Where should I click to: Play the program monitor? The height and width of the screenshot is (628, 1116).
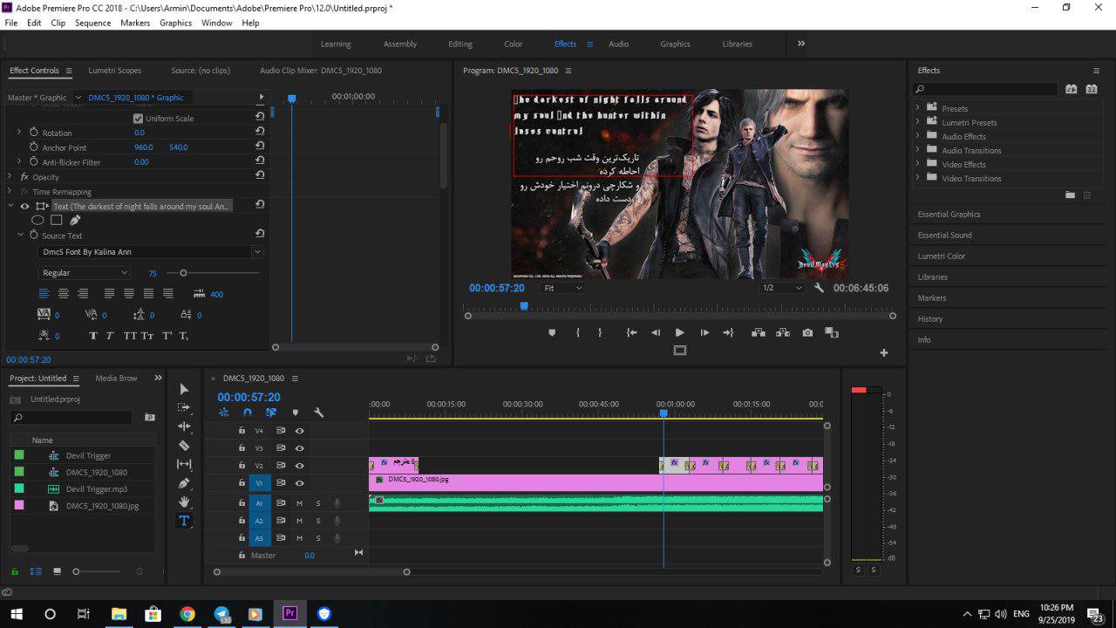coord(680,332)
